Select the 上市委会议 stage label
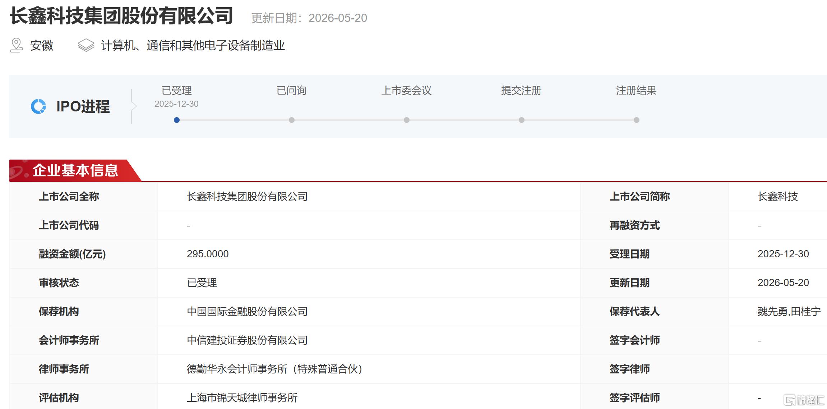This screenshot has height=409, width=827. [407, 91]
